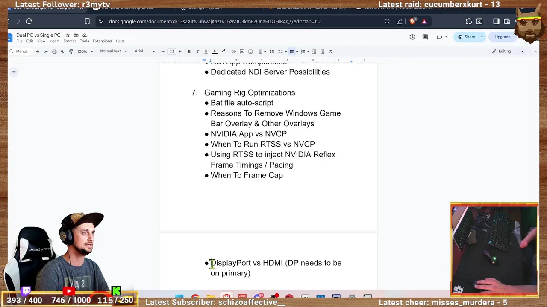The width and height of the screenshot is (547, 307).
Task: Increase indent in the toolbar
Action: [x=322, y=52]
